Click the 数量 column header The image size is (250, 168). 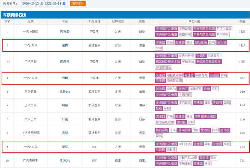242,22
